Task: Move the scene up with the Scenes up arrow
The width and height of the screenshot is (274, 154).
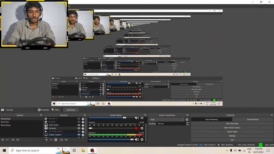Action: pos(13,140)
